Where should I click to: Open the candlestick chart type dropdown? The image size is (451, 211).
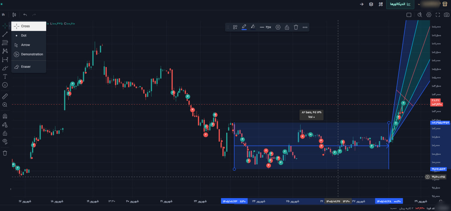14,15
